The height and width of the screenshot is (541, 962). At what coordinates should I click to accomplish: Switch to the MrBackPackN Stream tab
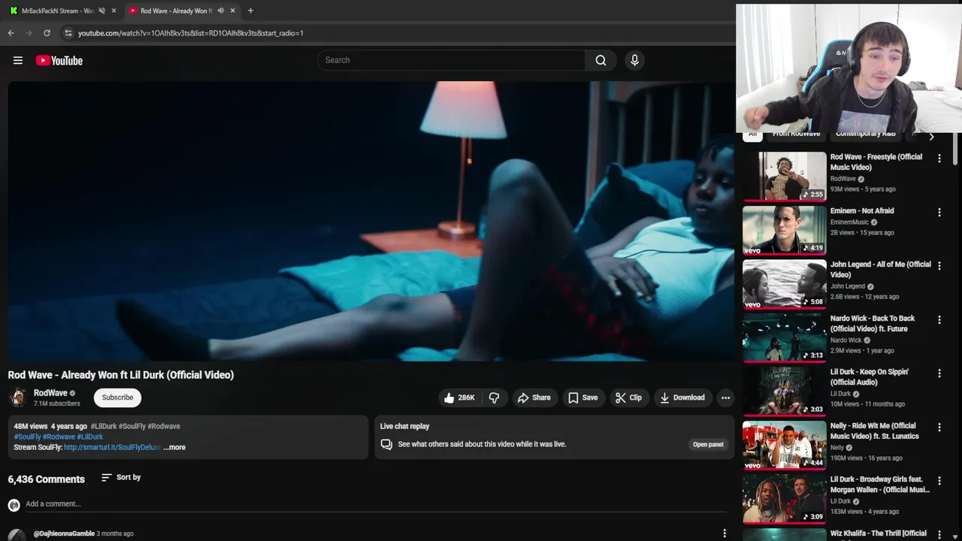[57, 11]
